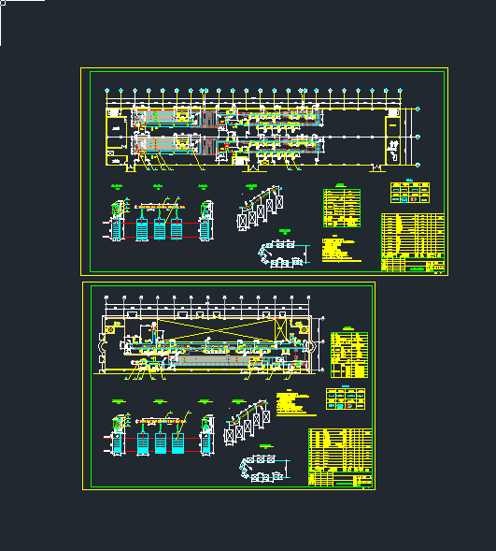496x551 pixels.
Task: Click the legend table in the upper sheet
Action: click(410, 192)
